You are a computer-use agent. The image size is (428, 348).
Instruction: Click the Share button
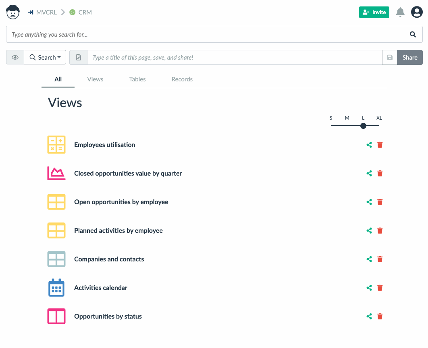coord(410,57)
